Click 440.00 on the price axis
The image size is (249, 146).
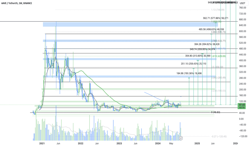pos(243,55)
